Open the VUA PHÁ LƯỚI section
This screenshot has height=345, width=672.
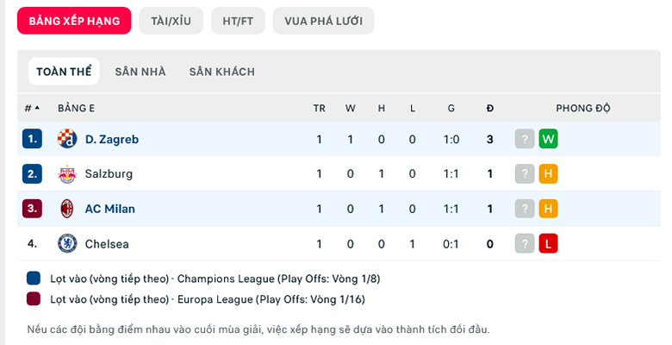(x=324, y=21)
